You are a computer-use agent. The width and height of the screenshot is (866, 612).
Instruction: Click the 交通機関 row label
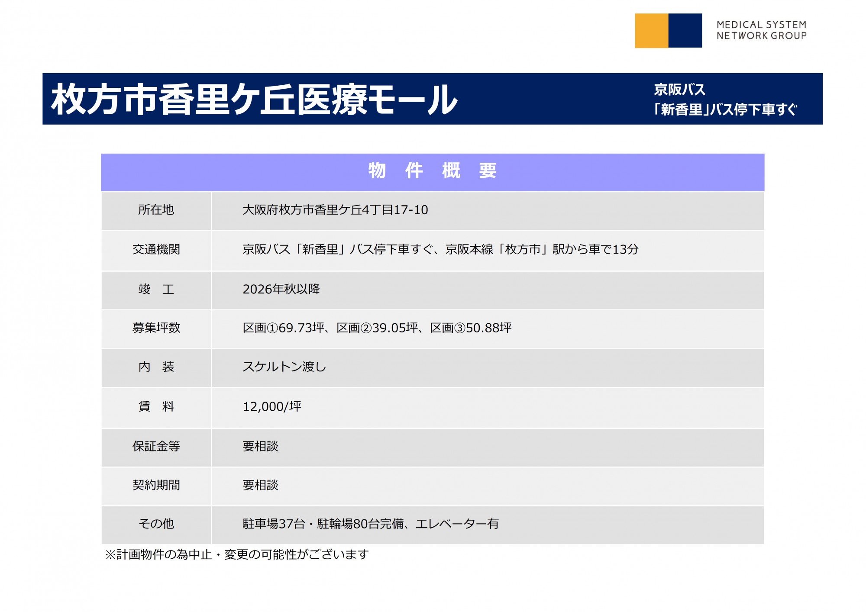click(x=156, y=249)
